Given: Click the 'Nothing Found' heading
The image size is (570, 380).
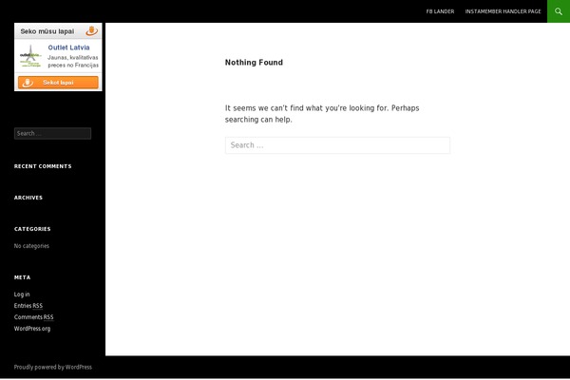Looking at the screenshot, I should pyautogui.click(x=254, y=62).
